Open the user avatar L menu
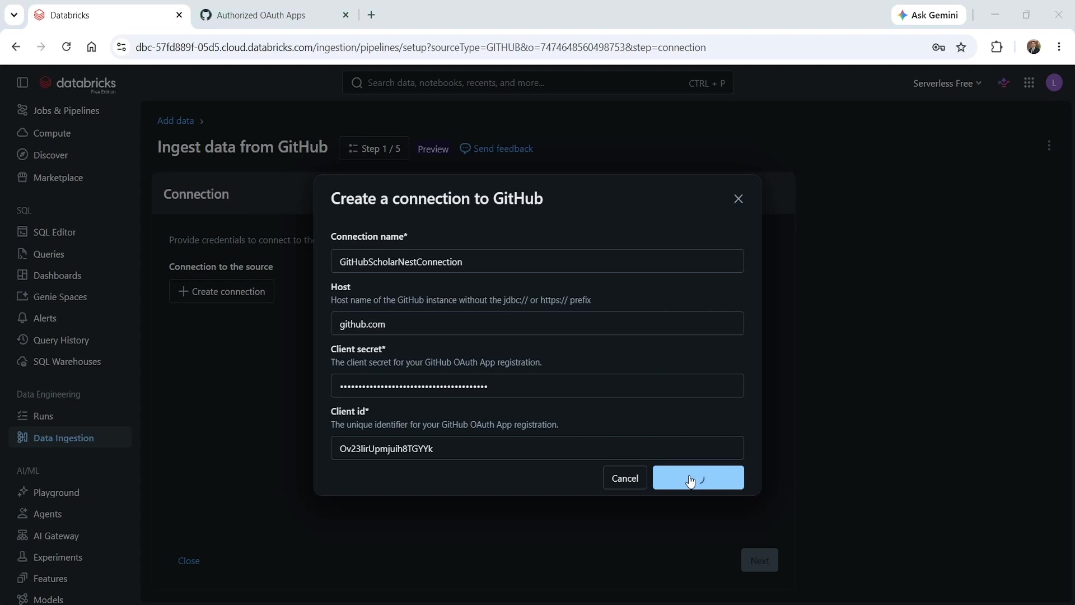 click(x=1054, y=83)
